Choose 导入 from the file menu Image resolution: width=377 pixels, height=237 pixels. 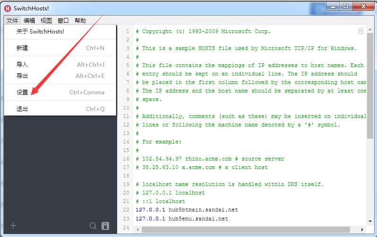pos(60,64)
